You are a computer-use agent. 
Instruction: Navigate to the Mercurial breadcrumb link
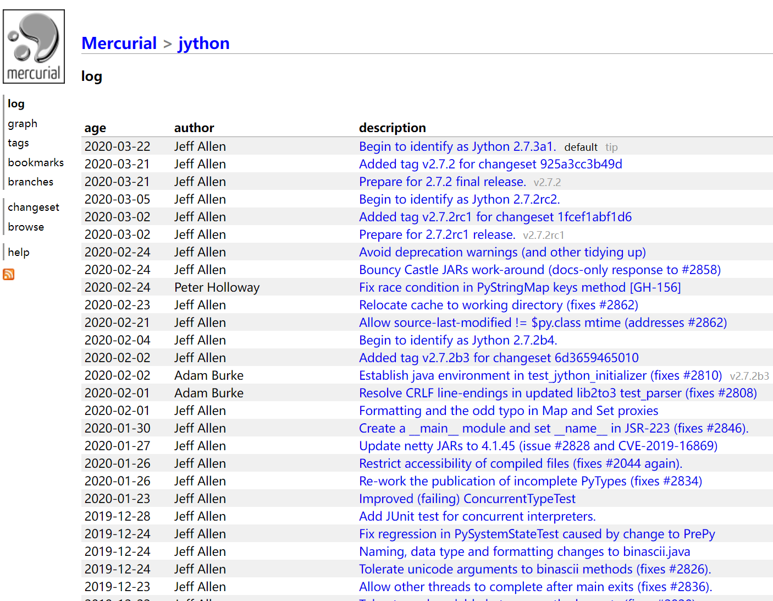point(119,43)
